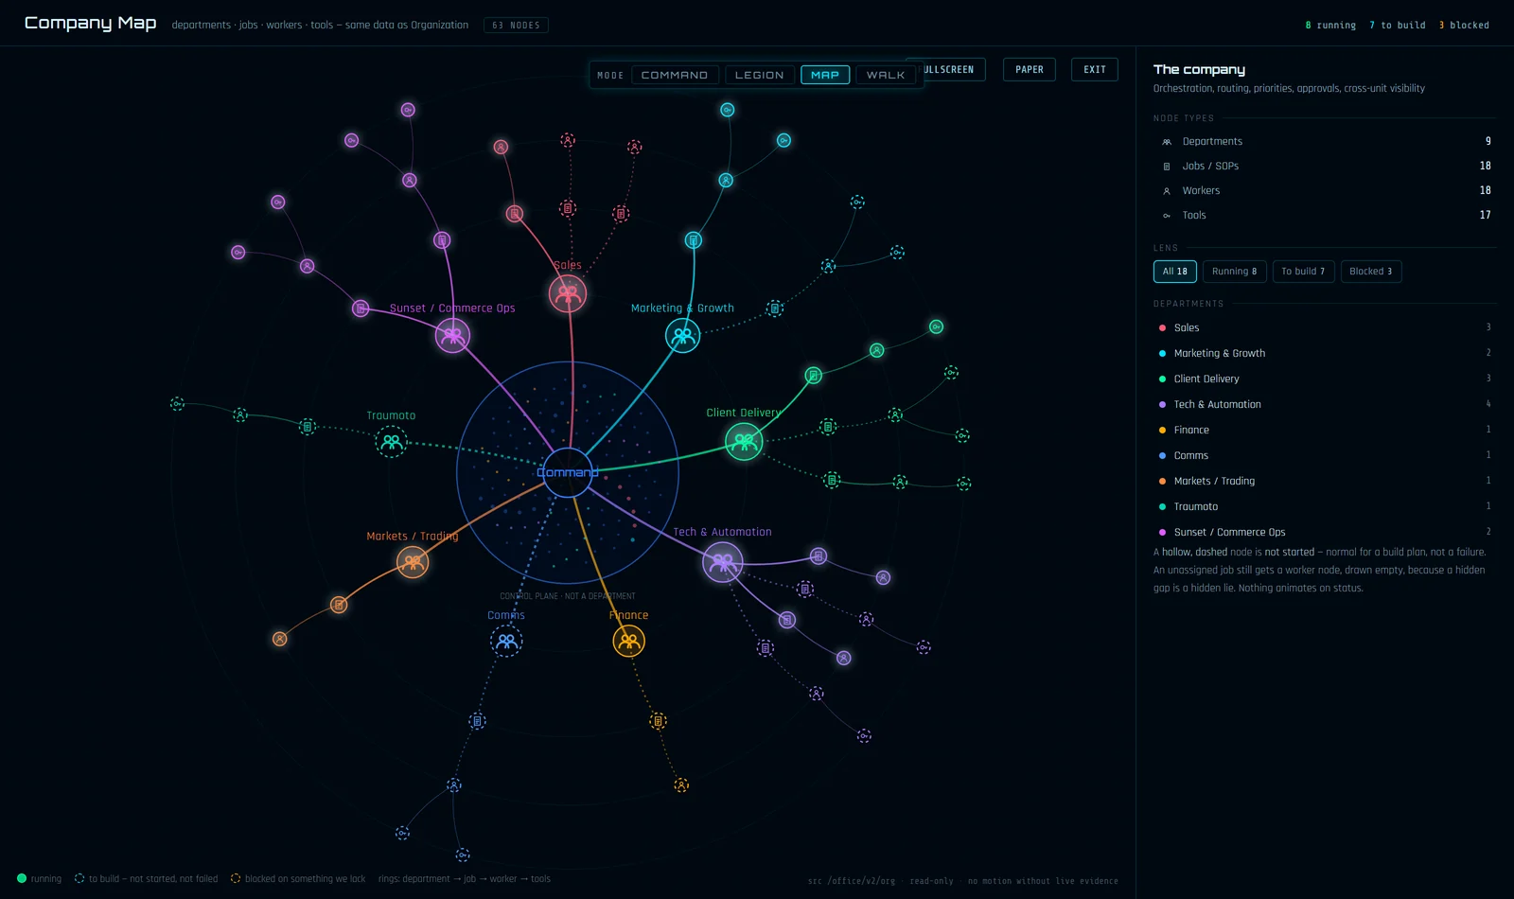Click the Departments node type icon

[x=1167, y=142]
